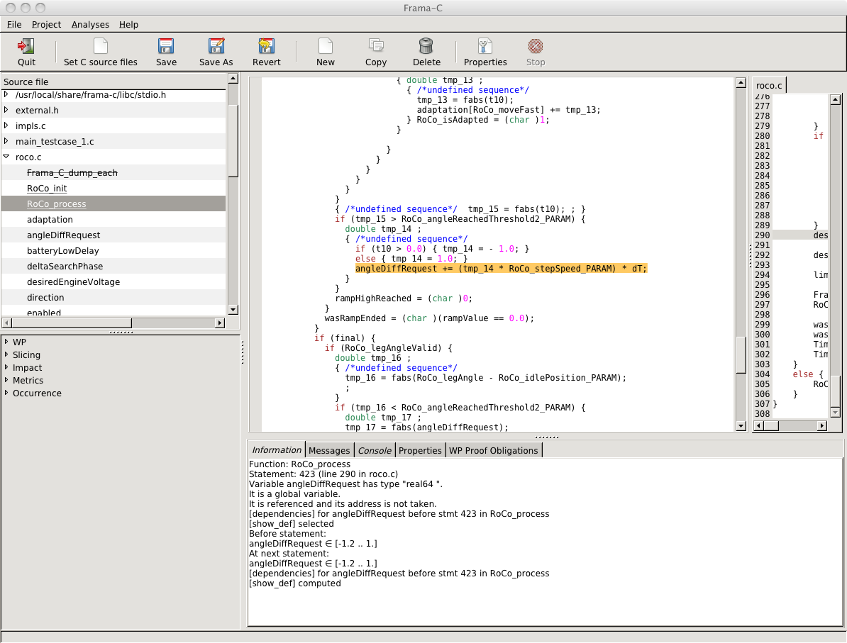847x643 pixels.
Task: Expand the impls.c file node
Action: tap(6, 125)
